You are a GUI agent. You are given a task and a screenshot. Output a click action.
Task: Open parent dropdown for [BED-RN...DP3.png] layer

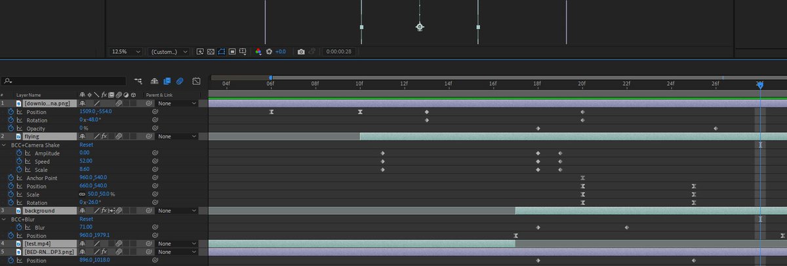177,252
